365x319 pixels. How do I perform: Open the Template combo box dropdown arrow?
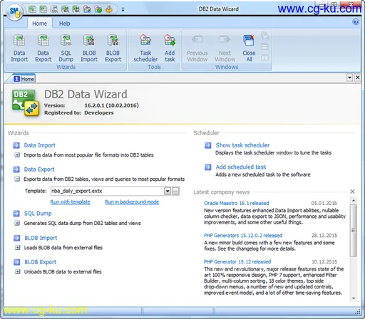click(x=168, y=191)
